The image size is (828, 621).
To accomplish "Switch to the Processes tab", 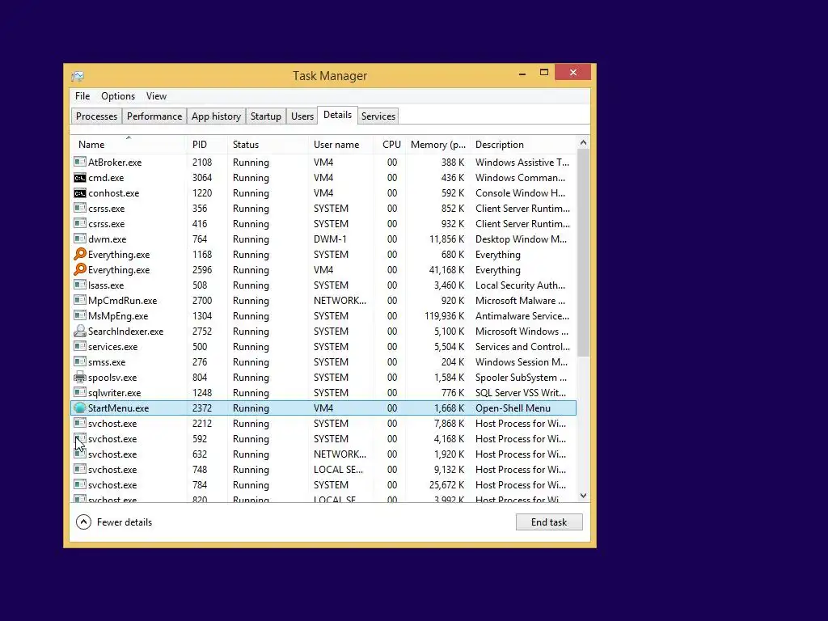I will coord(97,116).
